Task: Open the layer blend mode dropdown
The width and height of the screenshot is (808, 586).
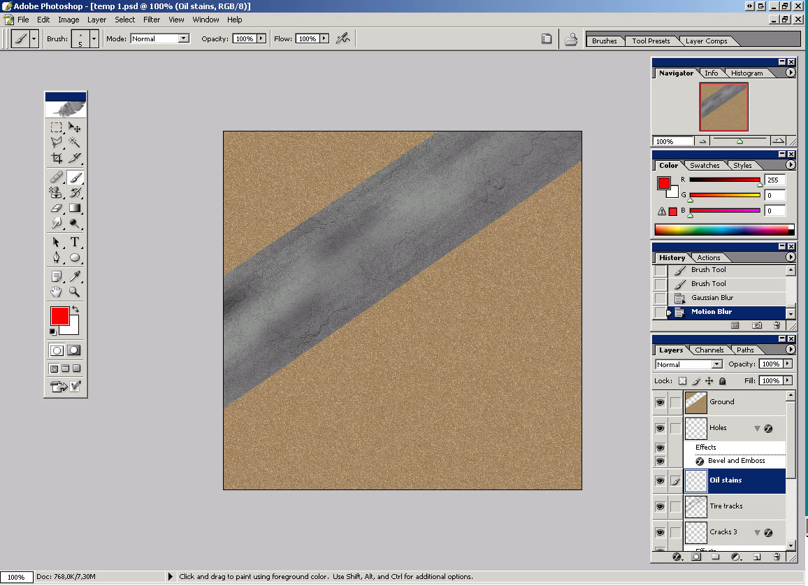Action: click(x=716, y=364)
